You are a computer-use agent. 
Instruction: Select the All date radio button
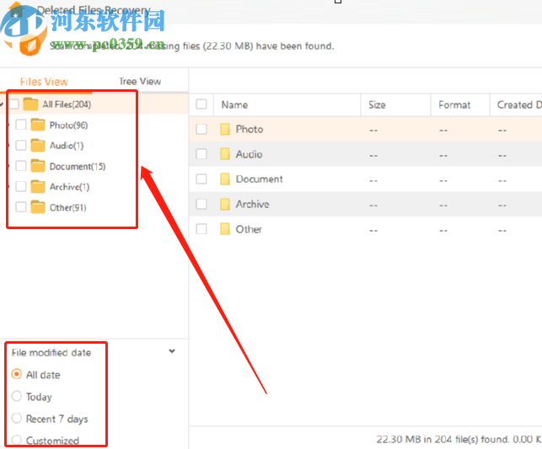tap(16, 374)
